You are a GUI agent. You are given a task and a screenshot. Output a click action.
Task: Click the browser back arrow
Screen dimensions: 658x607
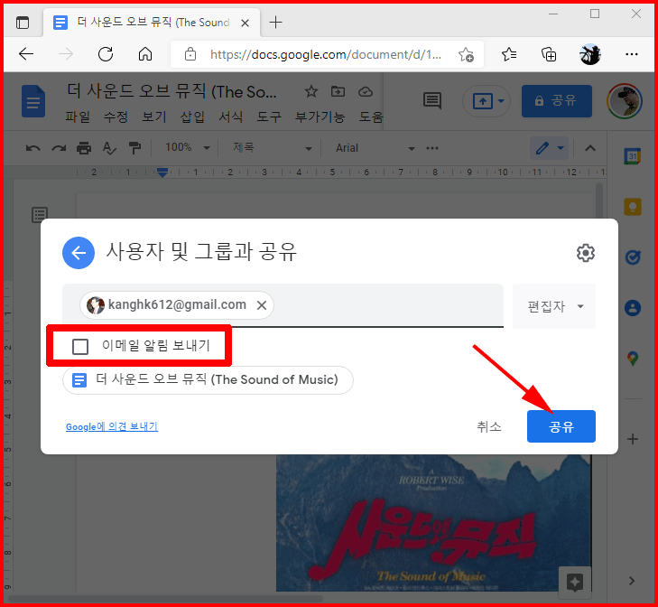26,54
